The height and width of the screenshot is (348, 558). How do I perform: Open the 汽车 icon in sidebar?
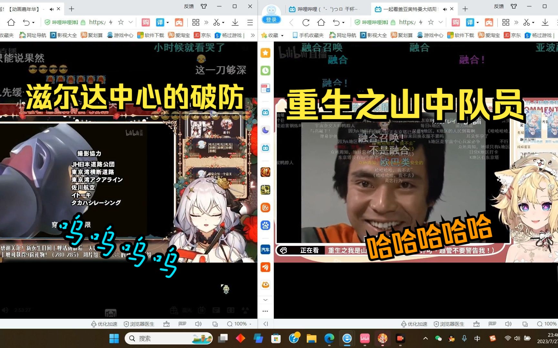coord(265,249)
